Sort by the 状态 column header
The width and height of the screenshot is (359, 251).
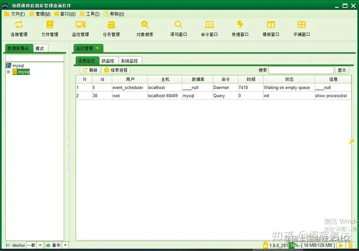click(x=289, y=79)
